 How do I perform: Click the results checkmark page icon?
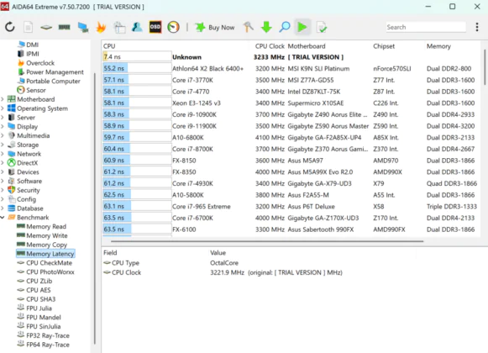pos(321,28)
